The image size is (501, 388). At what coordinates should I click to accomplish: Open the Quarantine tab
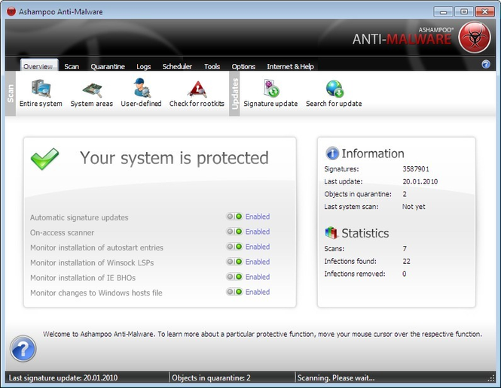pyautogui.click(x=108, y=66)
